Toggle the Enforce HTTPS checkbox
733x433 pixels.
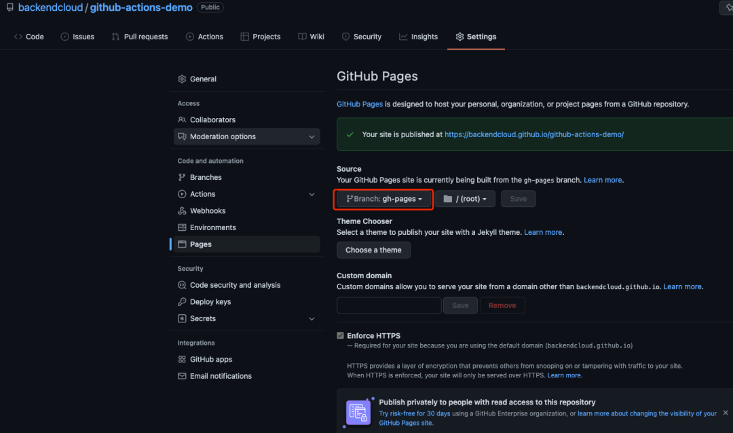(x=340, y=335)
